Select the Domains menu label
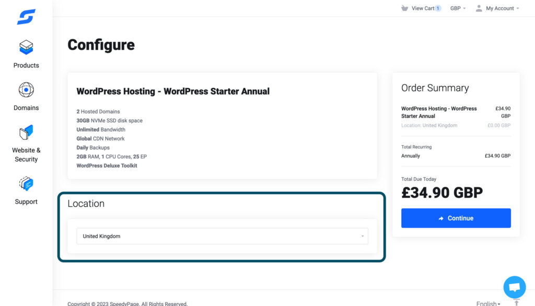Image resolution: width=535 pixels, height=306 pixels. pyautogui.click(x=26, y=108)
